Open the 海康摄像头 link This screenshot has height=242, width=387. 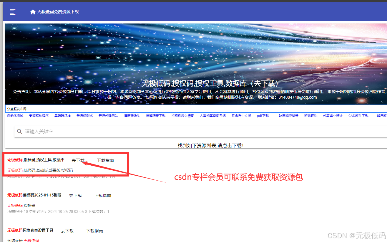[132, 116]
